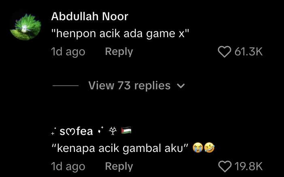Click the 1d ago timestamp under Abdullah's comment
This screenshot has height=177, width=284.
[68, 52]
